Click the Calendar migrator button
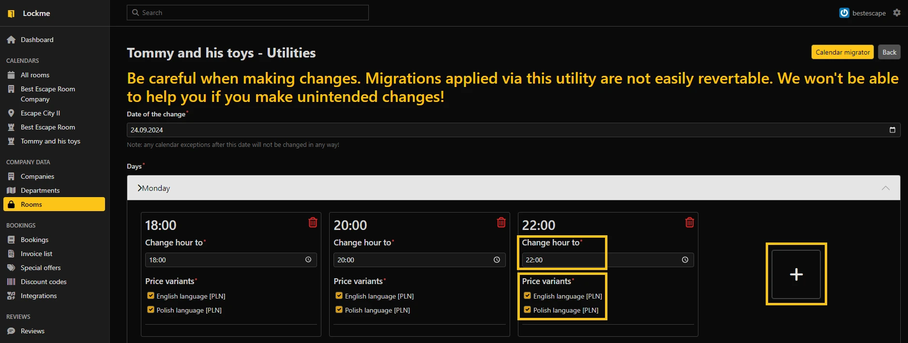 click(x=842, y=52)
